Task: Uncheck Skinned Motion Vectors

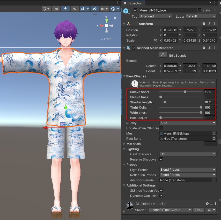Action: click(161, 190)
